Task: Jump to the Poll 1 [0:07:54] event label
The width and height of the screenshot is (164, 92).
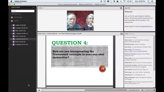Action: click(20, 31)
